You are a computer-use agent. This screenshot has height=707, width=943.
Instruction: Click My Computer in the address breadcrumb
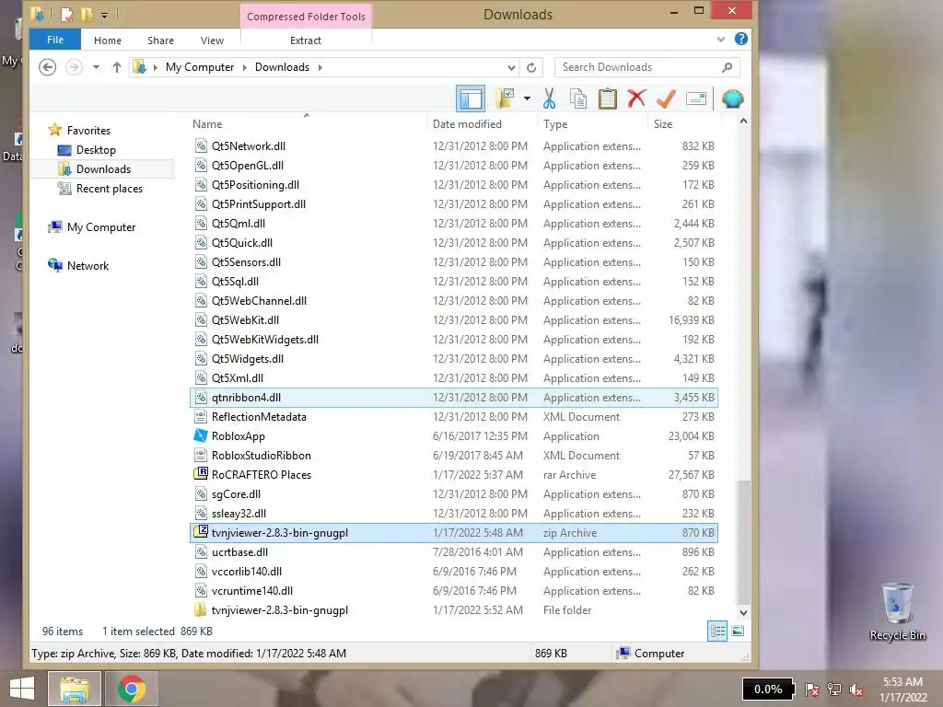point(200,66)
